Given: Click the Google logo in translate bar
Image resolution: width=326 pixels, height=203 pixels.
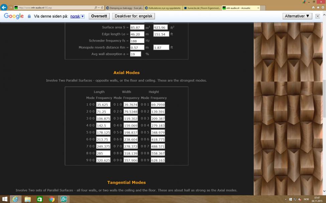Looking at the screenshot, I should pyautogui.click(x=14, y=16).
